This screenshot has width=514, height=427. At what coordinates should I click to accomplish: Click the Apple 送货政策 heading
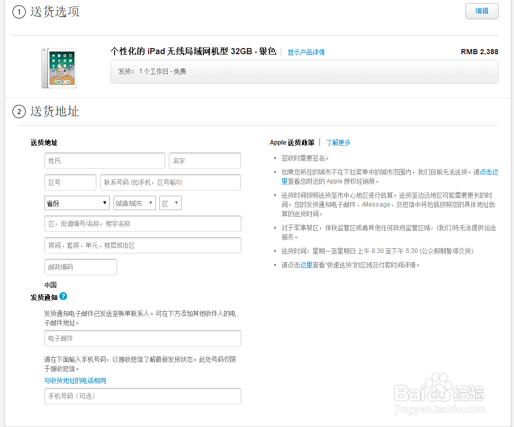292,143
